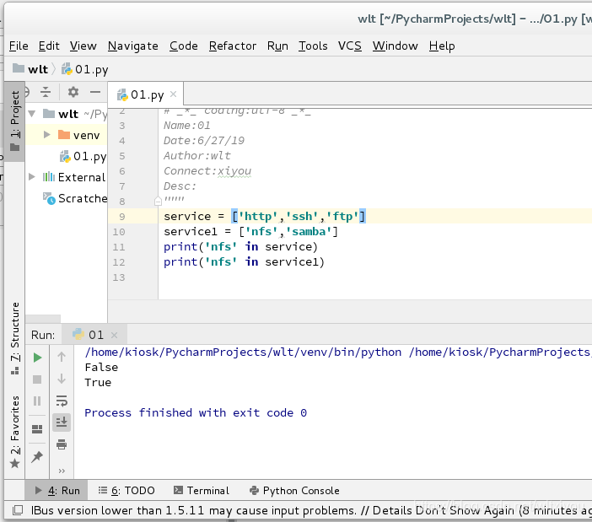
Task: Open the Terminal tool window
Action: point(202,490)
